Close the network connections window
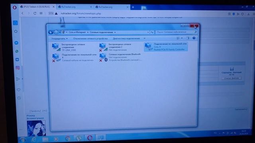255x143 pixels. pyautogui.click(x=194, y=26)
